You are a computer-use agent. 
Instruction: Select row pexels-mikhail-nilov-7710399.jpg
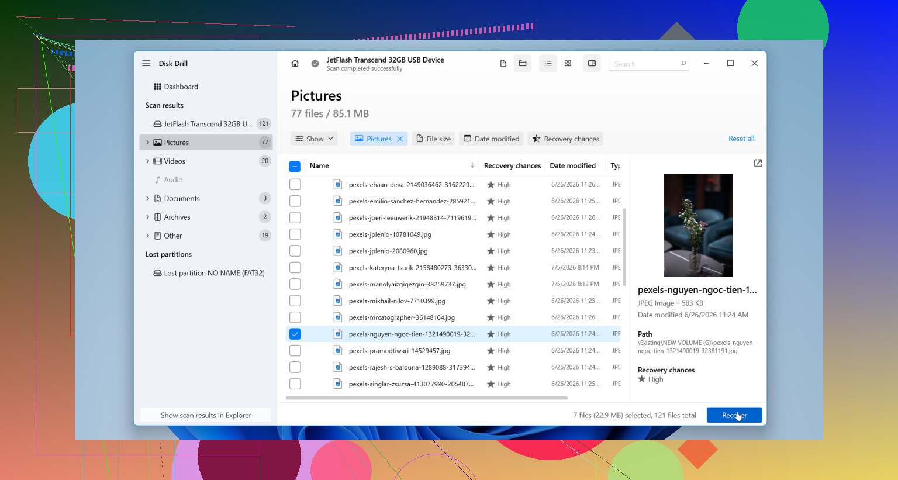[x=453, y=301]
